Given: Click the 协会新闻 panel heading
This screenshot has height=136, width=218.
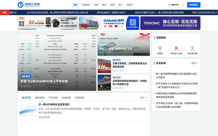Looking at the screenshot, I should point(161,63).
